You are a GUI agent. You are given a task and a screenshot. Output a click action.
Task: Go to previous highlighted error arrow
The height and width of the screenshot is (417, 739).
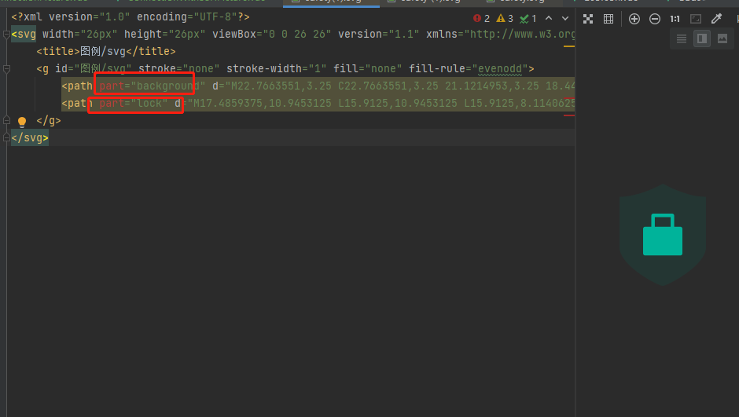point(549,18)
